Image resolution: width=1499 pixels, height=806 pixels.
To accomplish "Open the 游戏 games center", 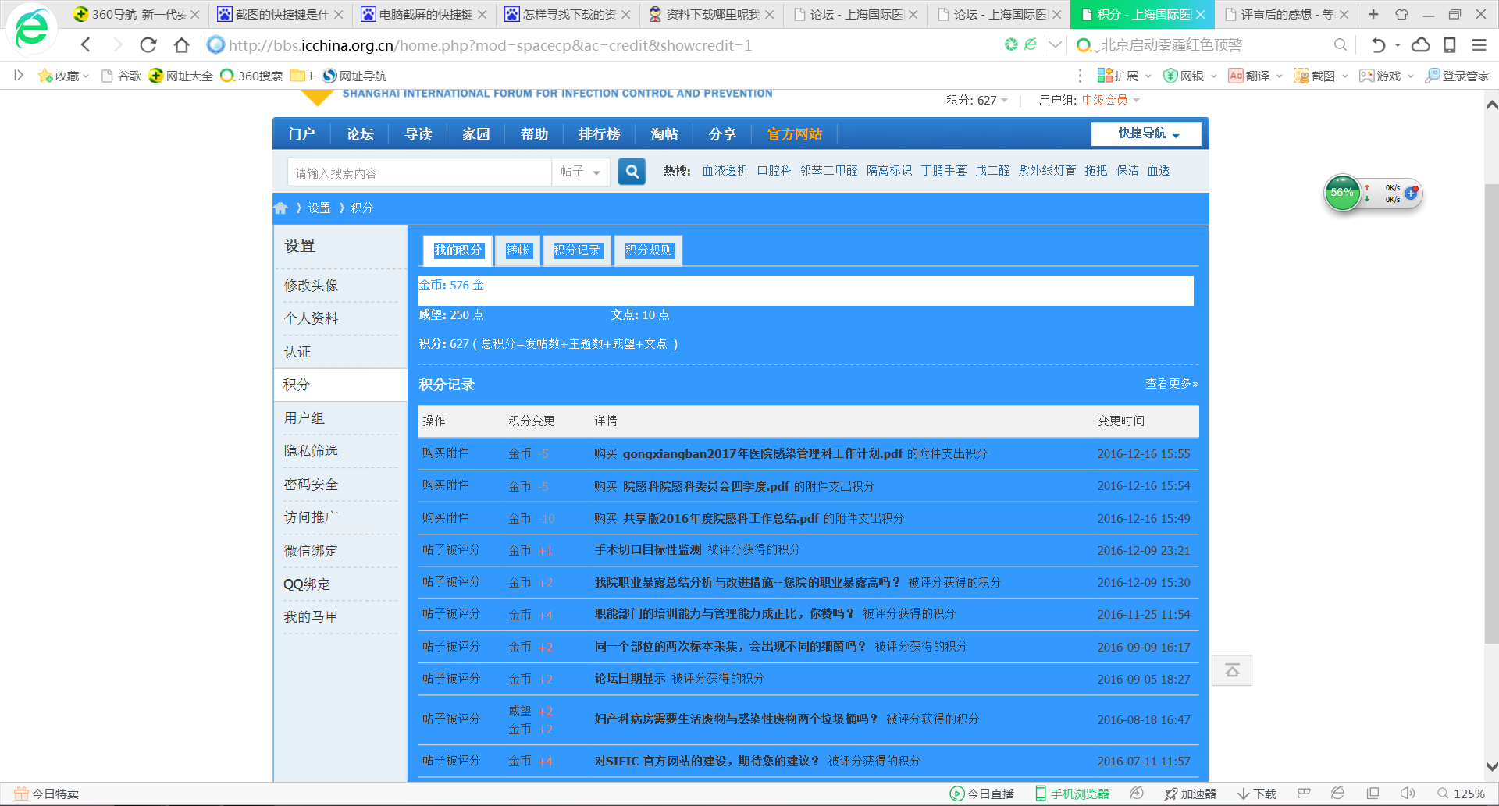I will coord(1387,76).
